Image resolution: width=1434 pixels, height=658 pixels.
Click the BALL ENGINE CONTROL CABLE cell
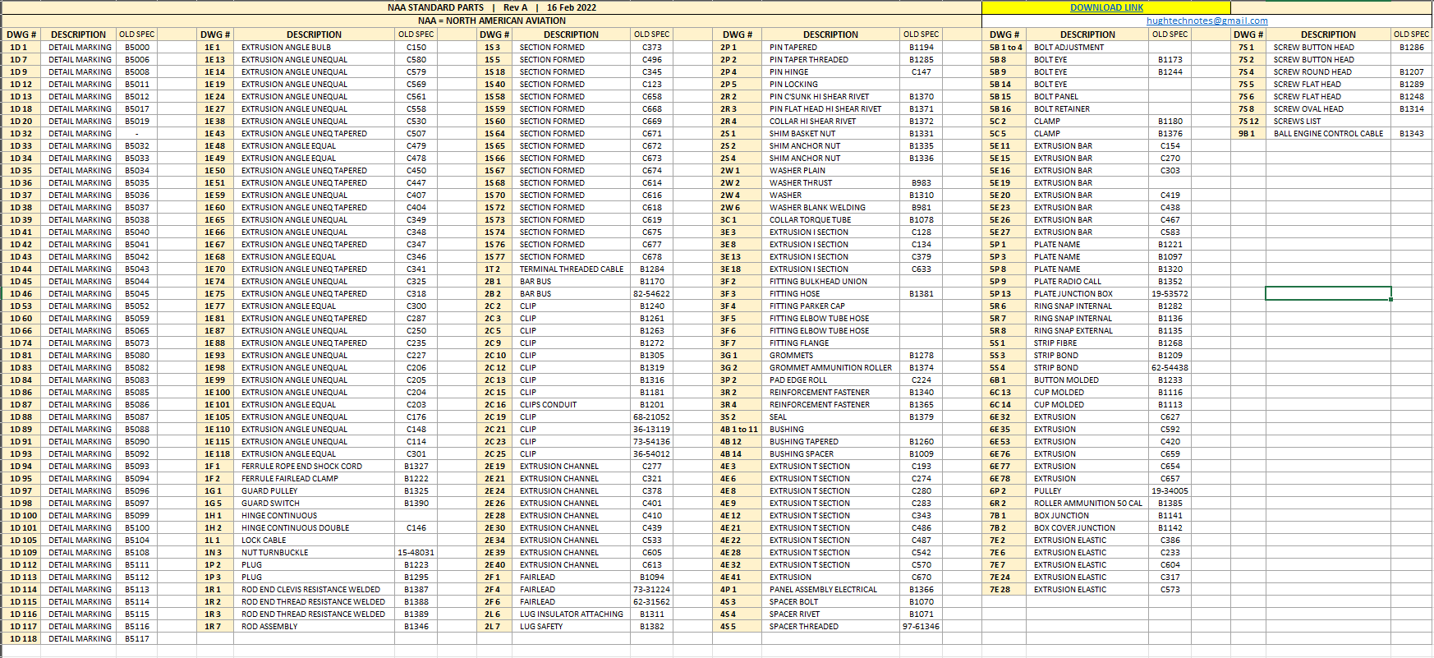pos(1328,133)
